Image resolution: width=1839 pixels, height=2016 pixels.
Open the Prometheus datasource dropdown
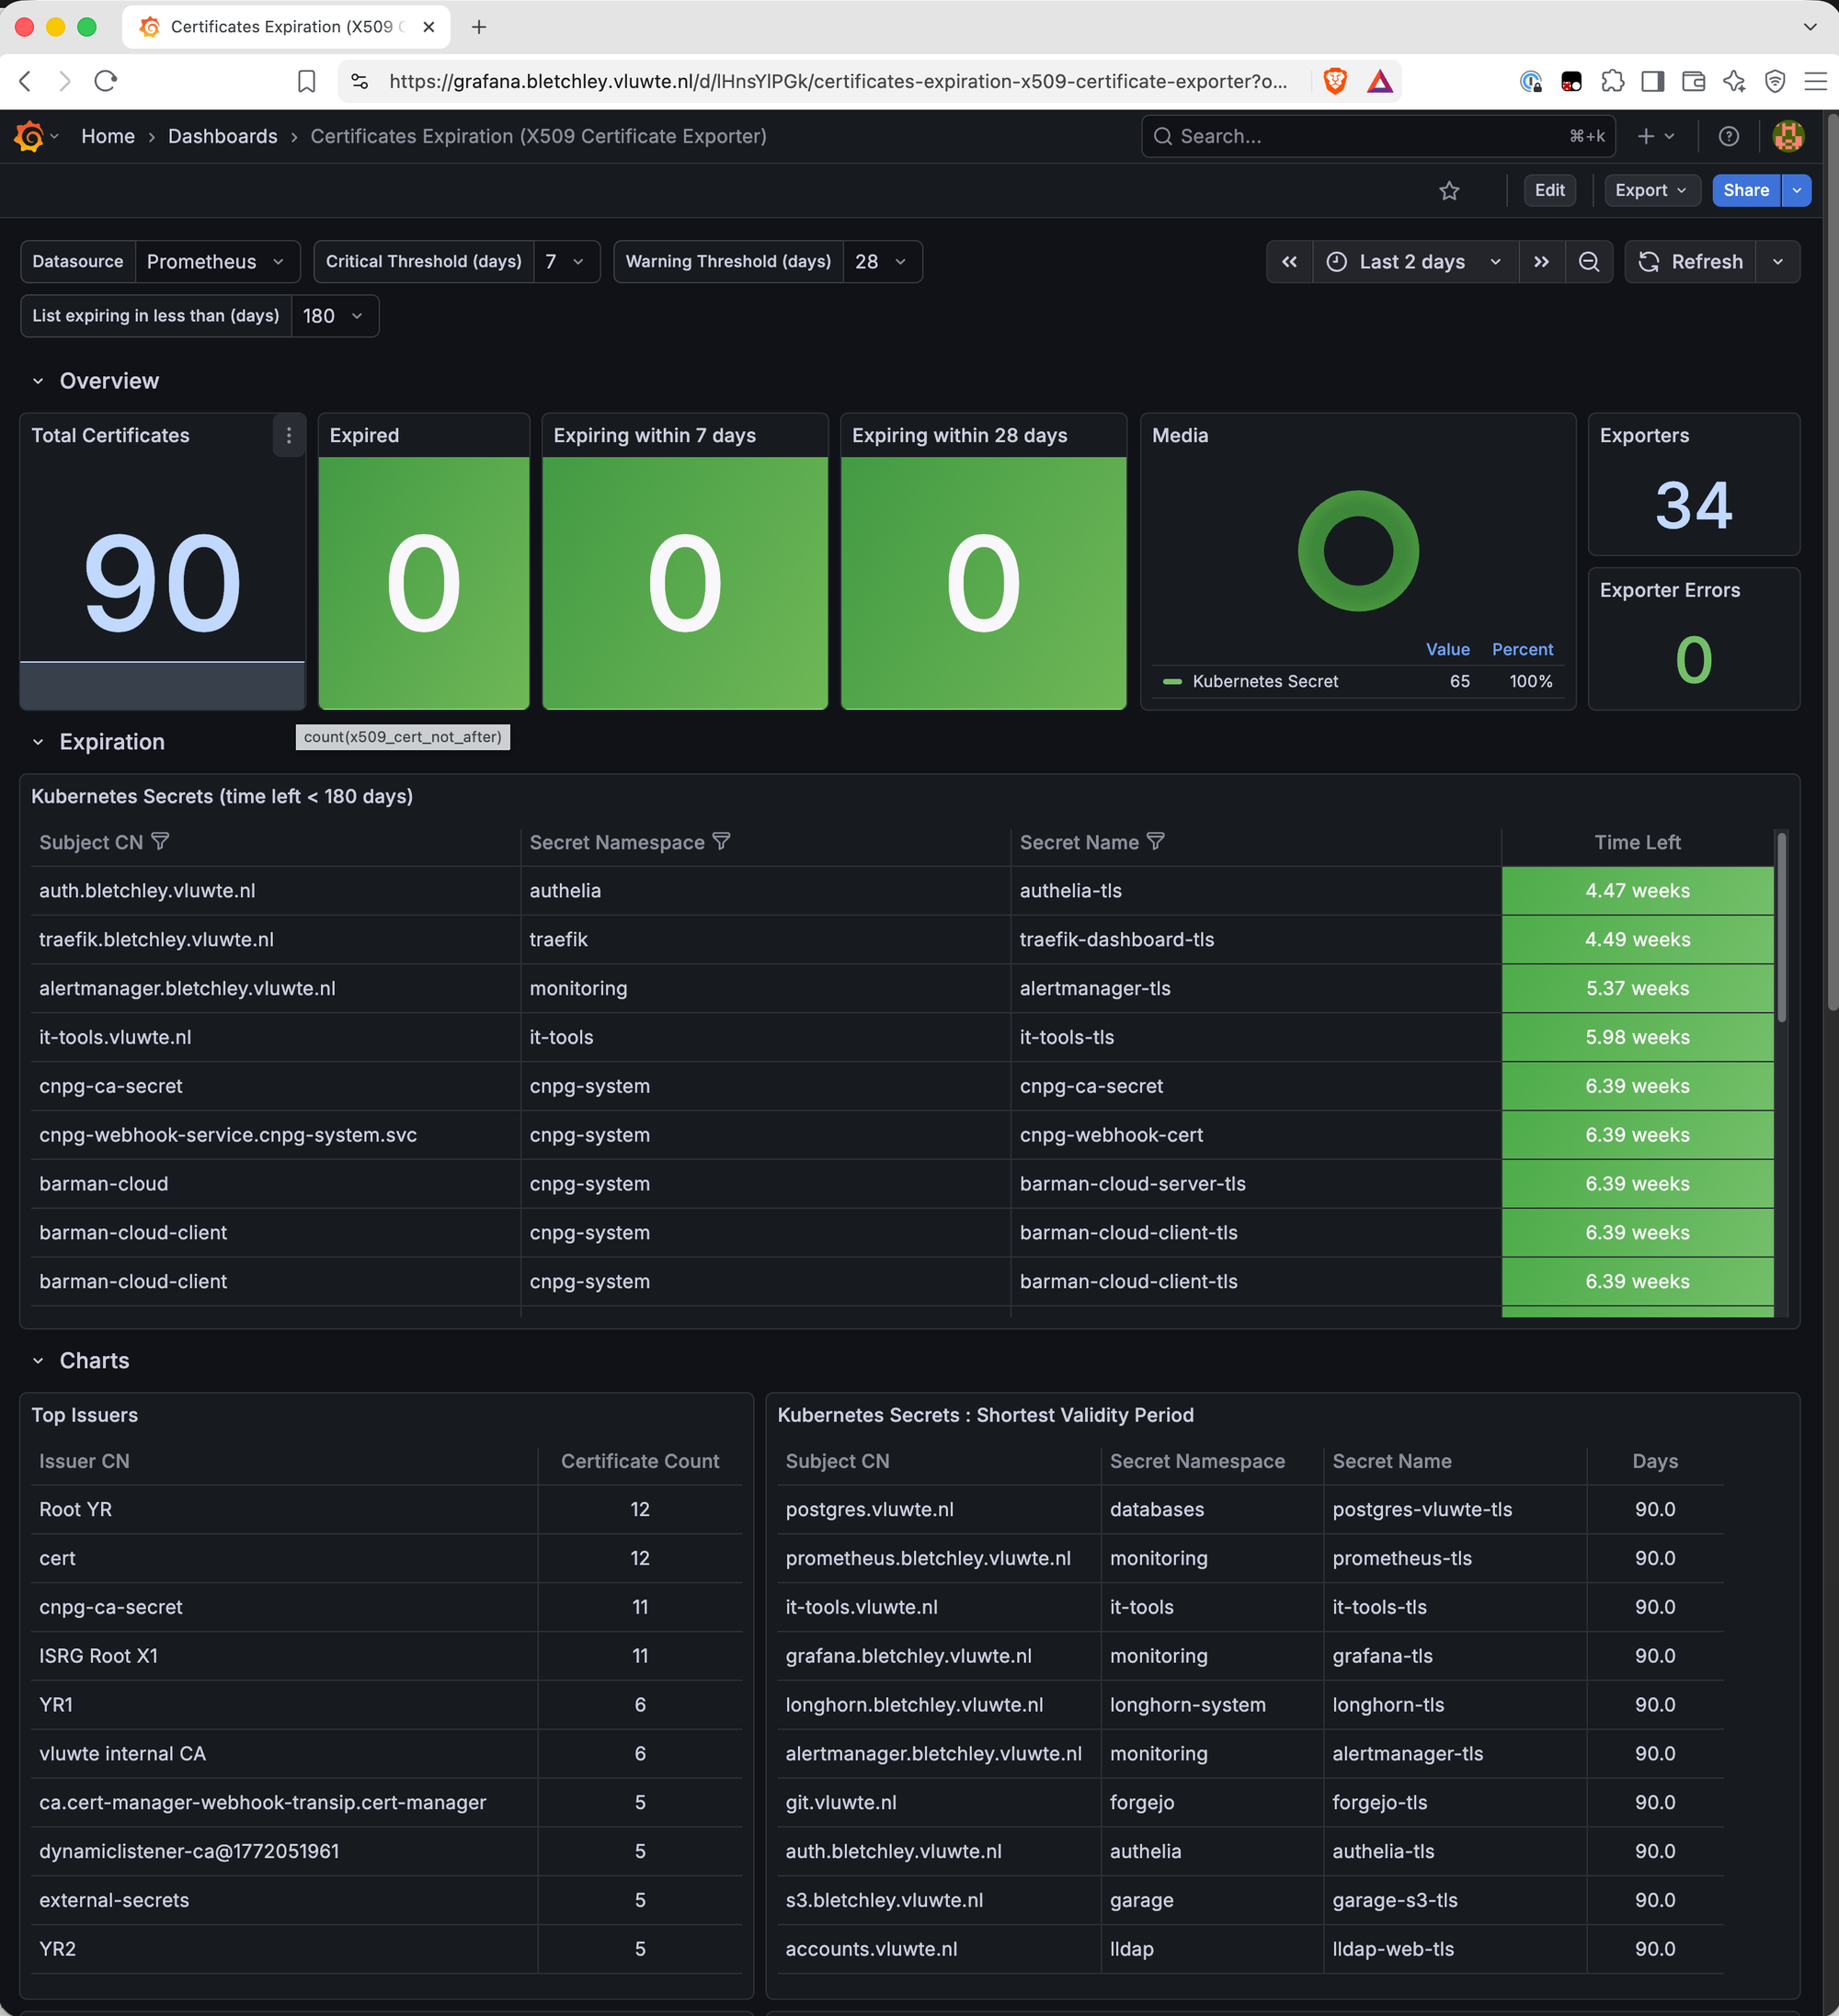pyautogui.click(x=217, y=262)
